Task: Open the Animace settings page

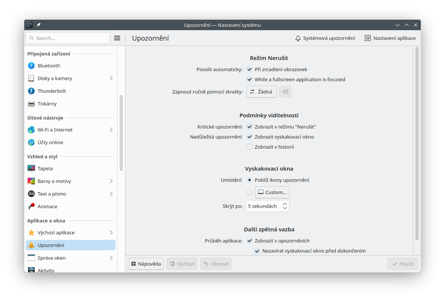Action: click(47, 206)
